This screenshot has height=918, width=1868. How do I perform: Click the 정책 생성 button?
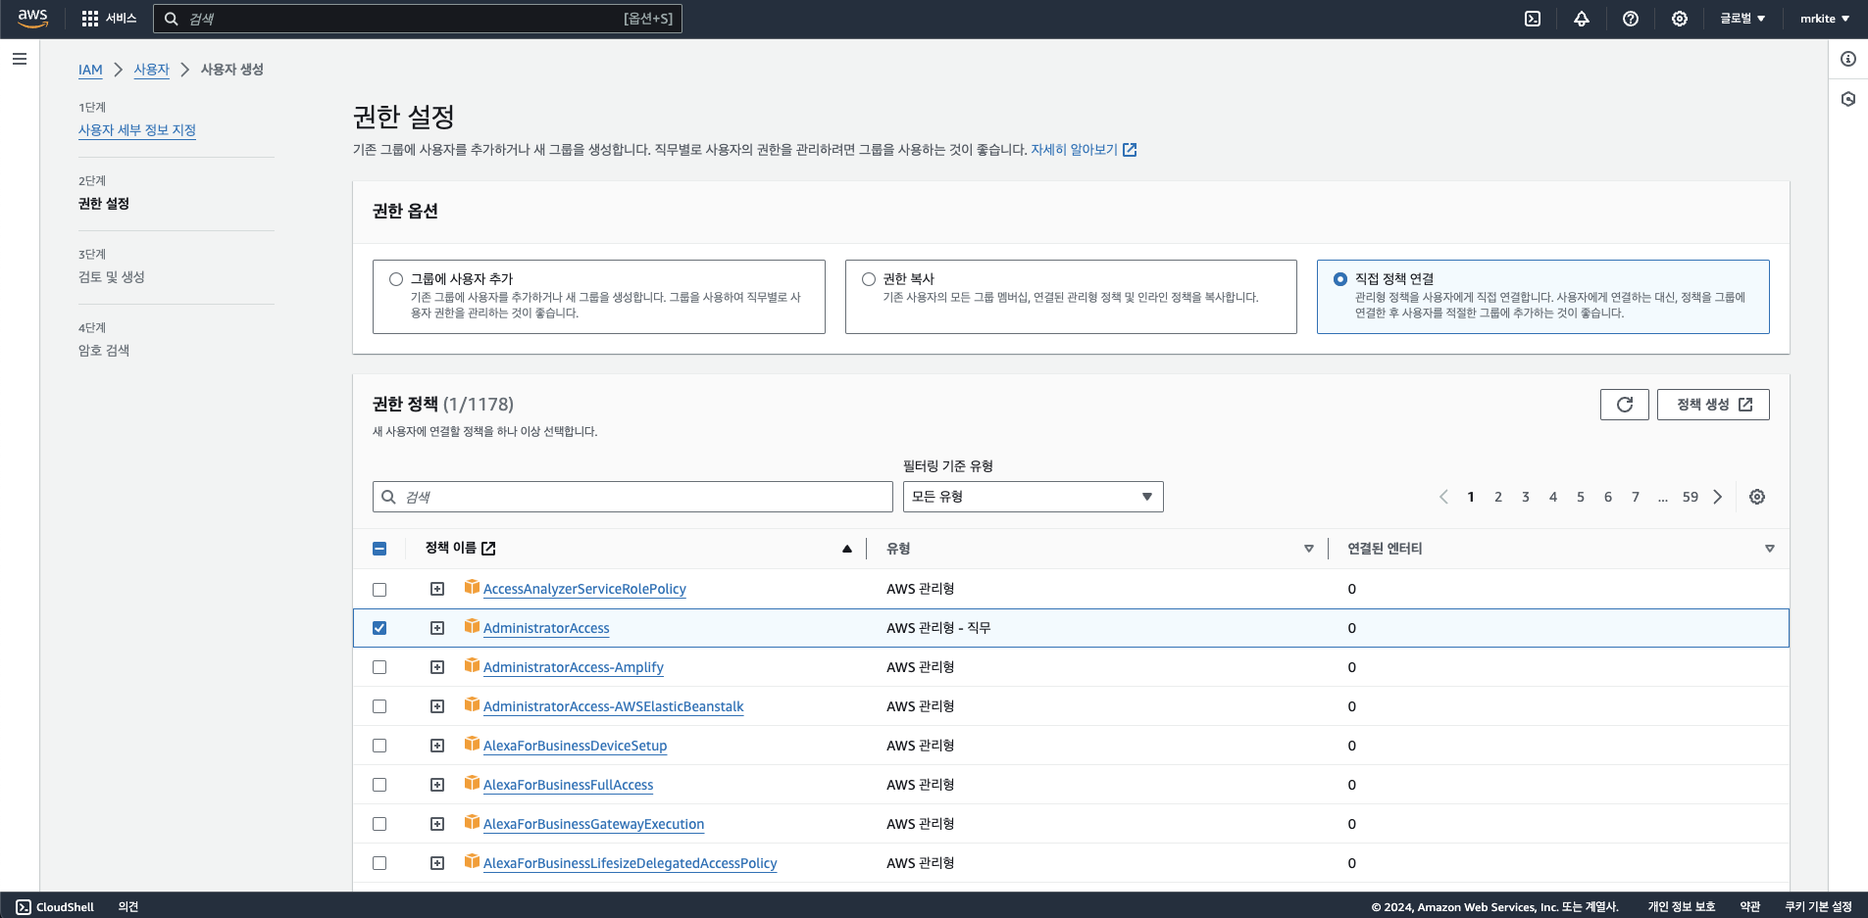click(x=1713, y=405)
